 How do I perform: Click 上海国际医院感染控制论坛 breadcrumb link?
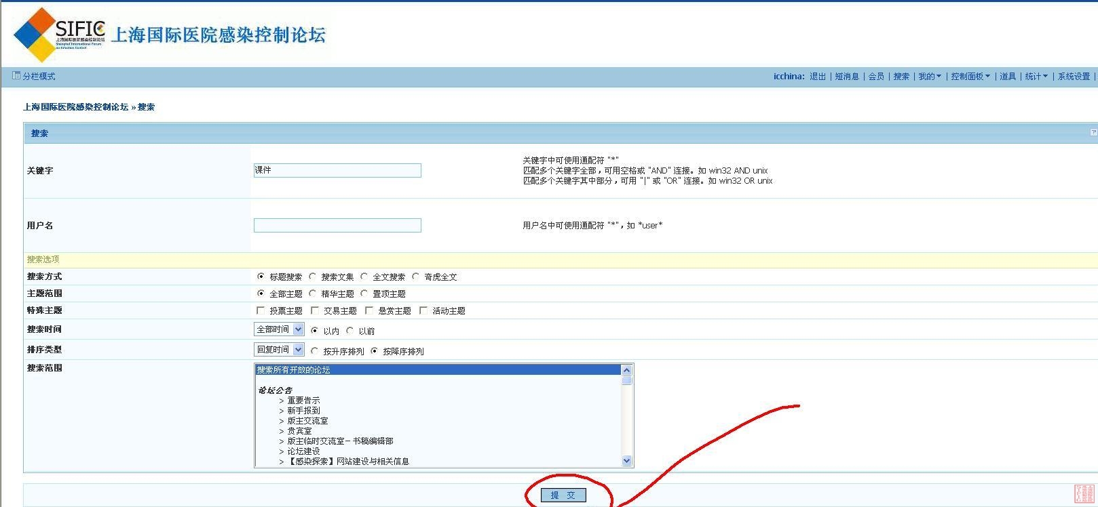pos(76,107)
